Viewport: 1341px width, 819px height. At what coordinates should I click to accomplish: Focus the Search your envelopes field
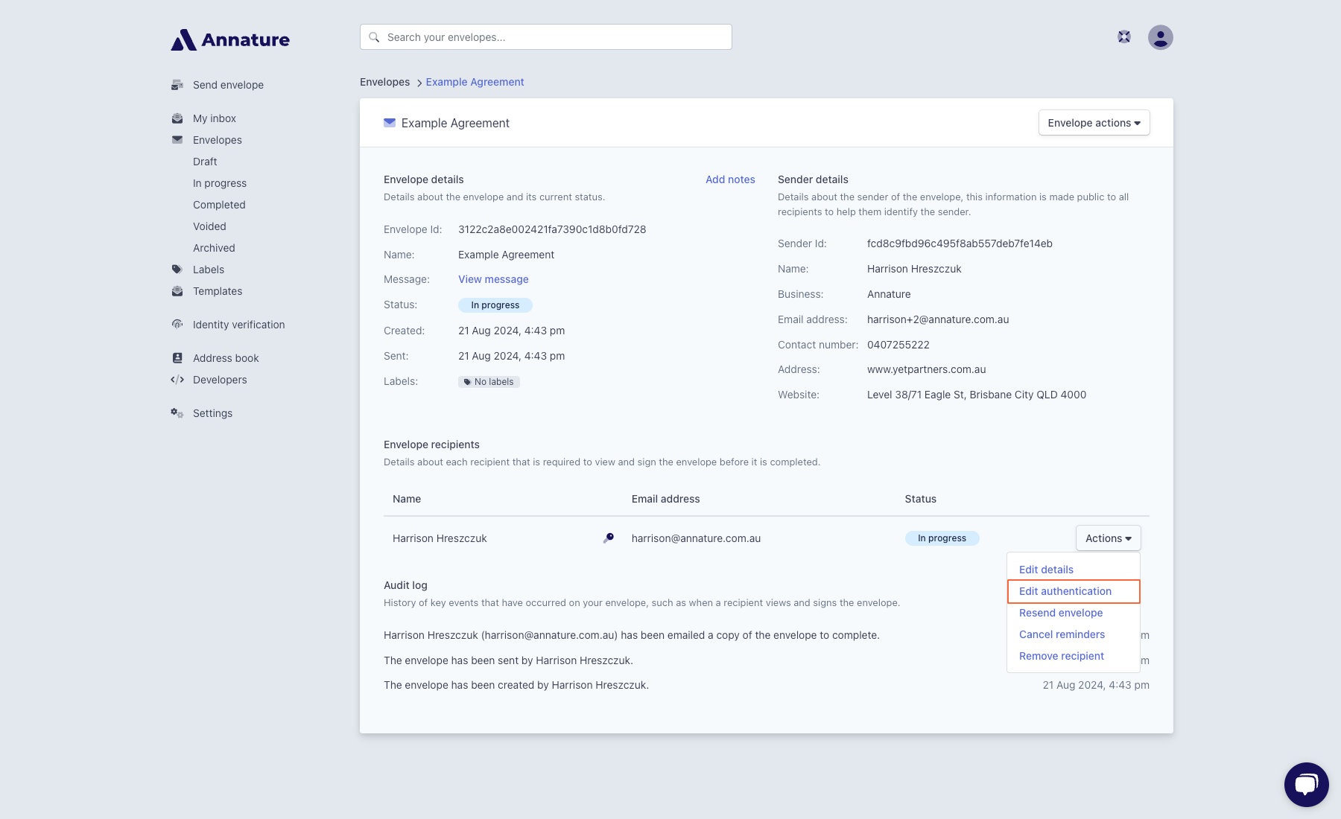click(x=546, y=37)
